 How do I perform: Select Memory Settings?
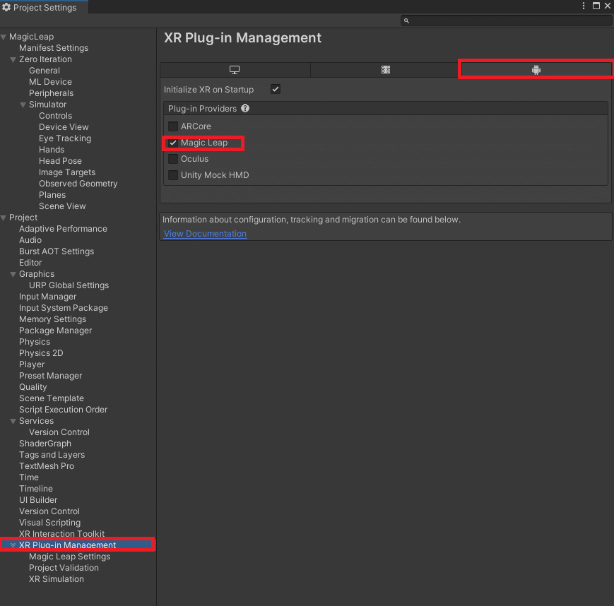[53, 319]
